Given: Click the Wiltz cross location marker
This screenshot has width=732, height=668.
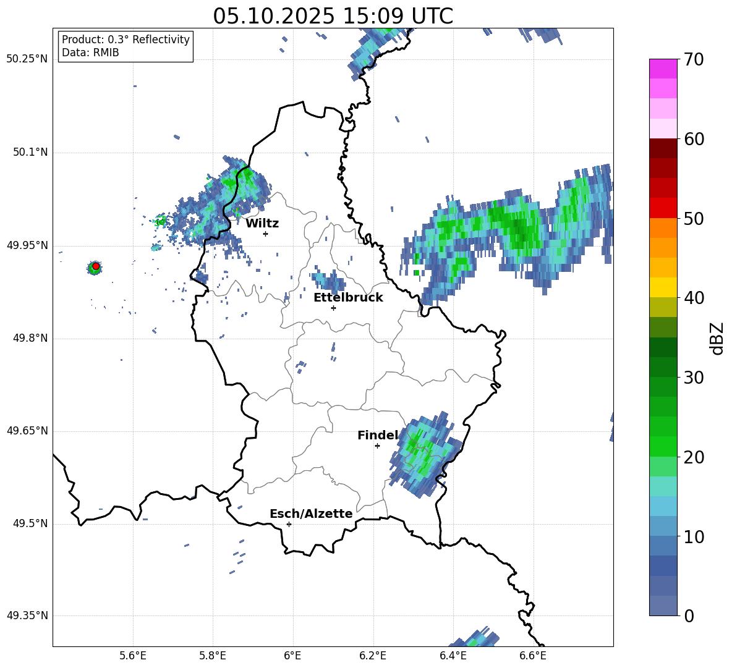Looking at the screenshot, I should 266,234.
